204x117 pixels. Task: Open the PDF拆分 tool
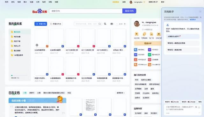(x=153, y=50)
